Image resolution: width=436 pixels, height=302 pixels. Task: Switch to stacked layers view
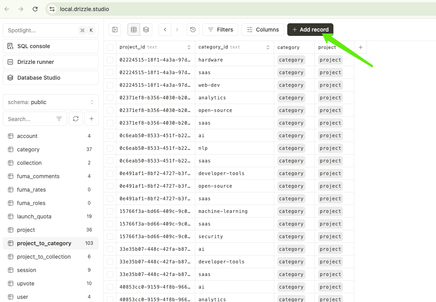coord(146,30)
